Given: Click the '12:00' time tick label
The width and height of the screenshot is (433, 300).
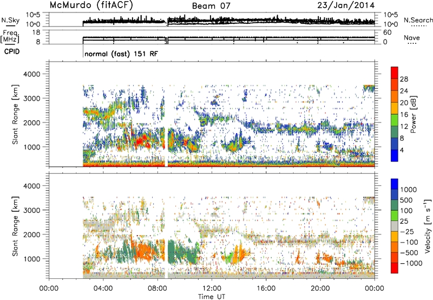Looking at the screenshot, I should [212, 289].
